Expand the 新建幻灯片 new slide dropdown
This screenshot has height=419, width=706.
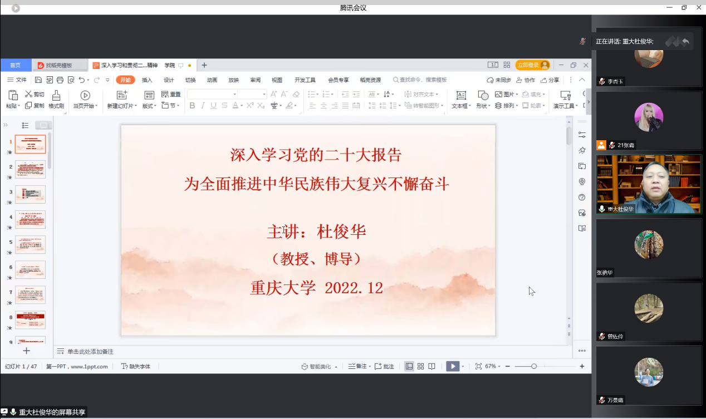tap(121, 106)
